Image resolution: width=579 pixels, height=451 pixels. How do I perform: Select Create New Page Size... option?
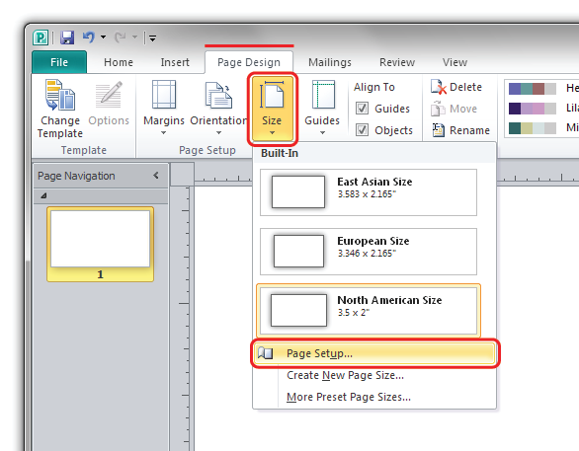(345, 375)
